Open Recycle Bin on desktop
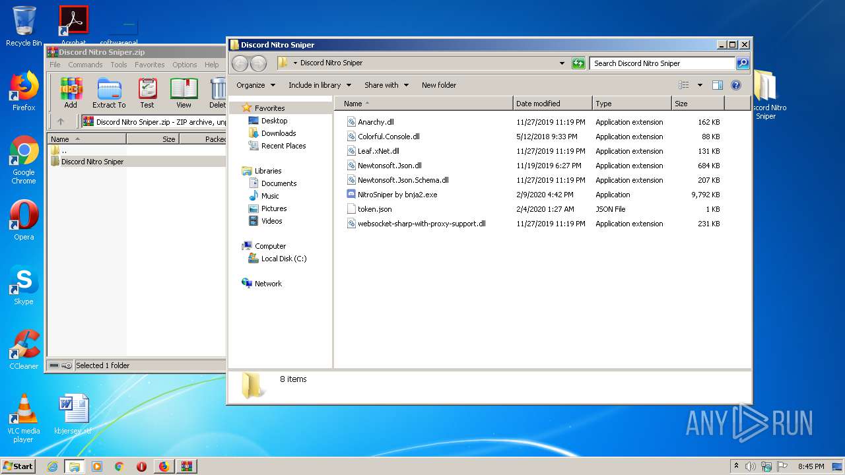 pyautogui.click(x=24, y=26)
